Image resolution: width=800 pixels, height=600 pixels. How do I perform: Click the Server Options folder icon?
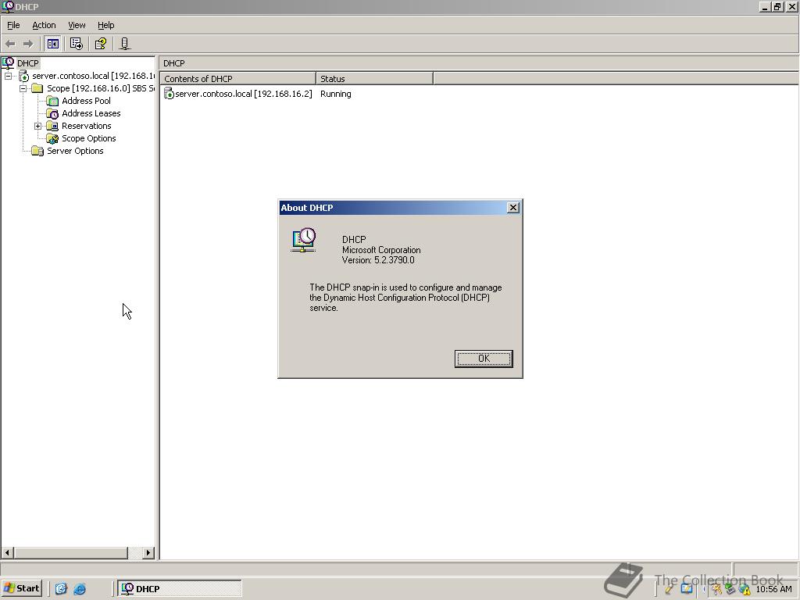coord(37,151)
